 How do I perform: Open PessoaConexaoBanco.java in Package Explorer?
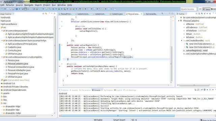(x=21, y=67)
